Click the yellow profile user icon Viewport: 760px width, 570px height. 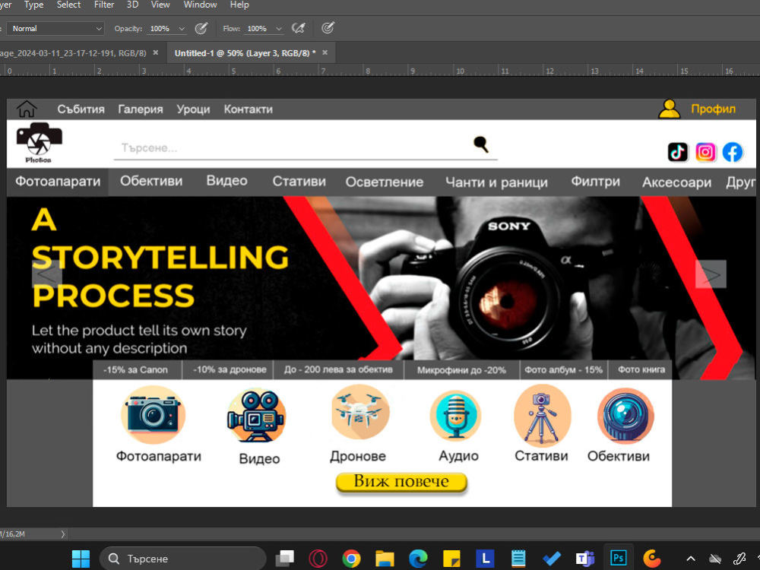pos(670,109)
